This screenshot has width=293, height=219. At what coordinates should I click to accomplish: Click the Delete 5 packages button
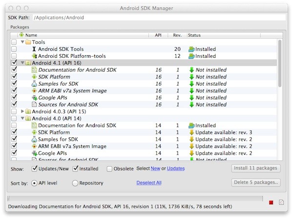(x=256, y=182)
